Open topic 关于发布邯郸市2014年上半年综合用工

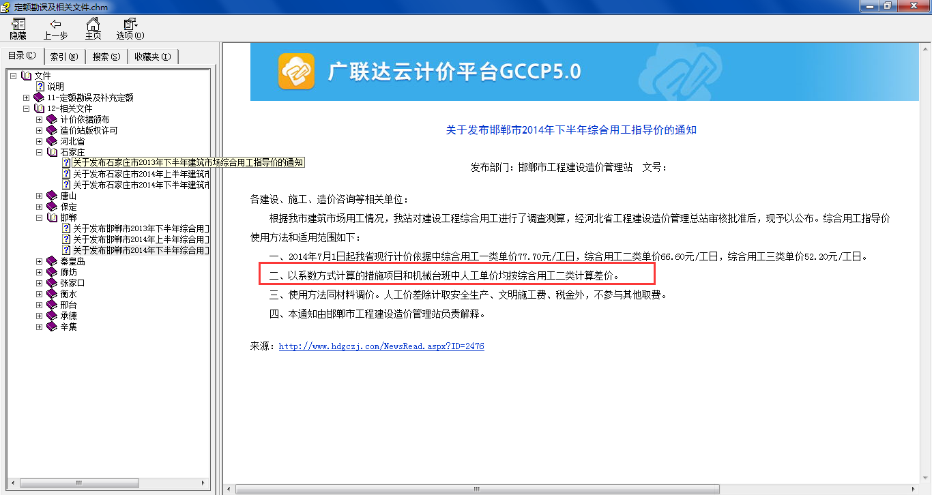[x=141, y=239]
